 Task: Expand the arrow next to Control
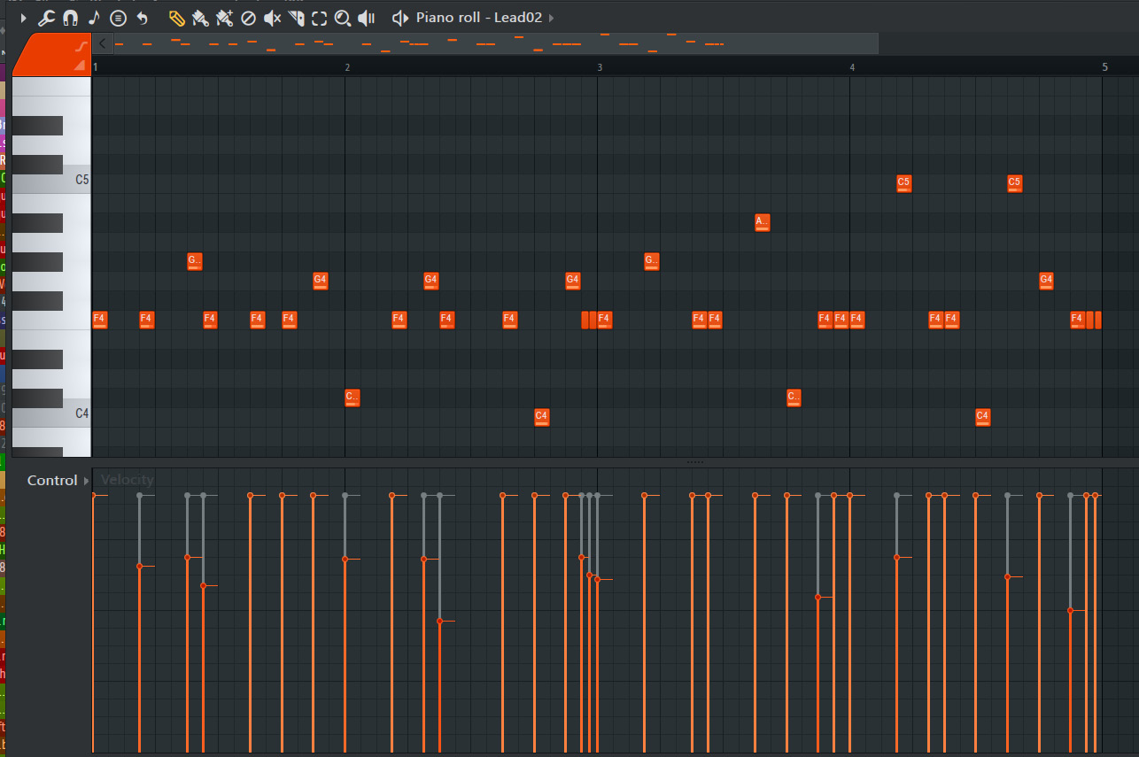click(x=86, y=481)
